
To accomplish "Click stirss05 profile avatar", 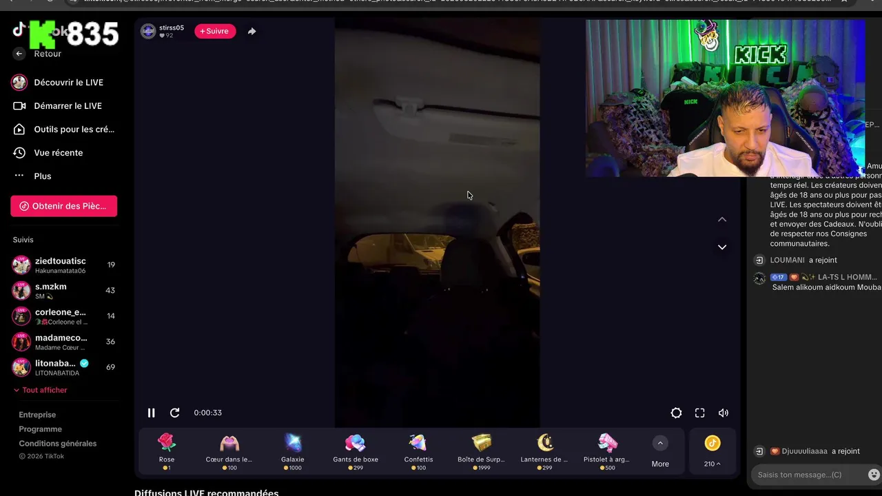I will 148,31.
